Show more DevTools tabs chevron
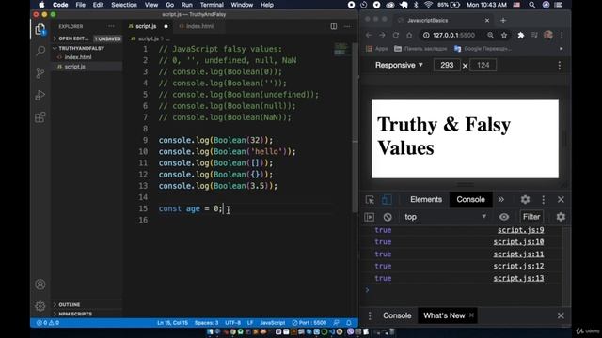 [x=501, y=199]
